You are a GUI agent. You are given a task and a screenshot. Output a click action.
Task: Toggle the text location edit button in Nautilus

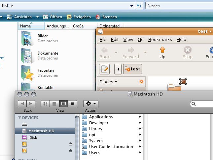[x=104, y=69]
